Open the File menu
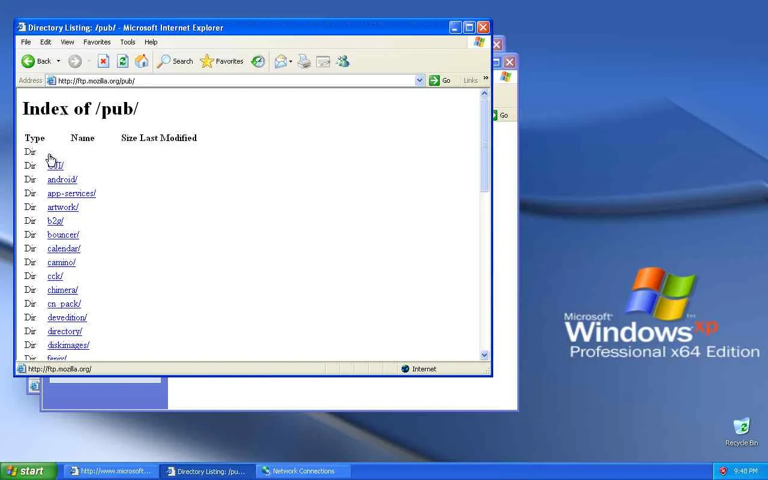This screenshot has width=768, height=480. tap(26, 42)
